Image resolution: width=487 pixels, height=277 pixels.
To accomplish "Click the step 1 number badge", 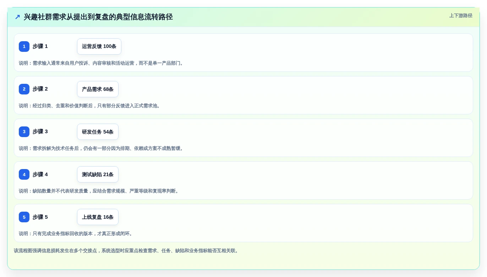I will click(24, 47).
